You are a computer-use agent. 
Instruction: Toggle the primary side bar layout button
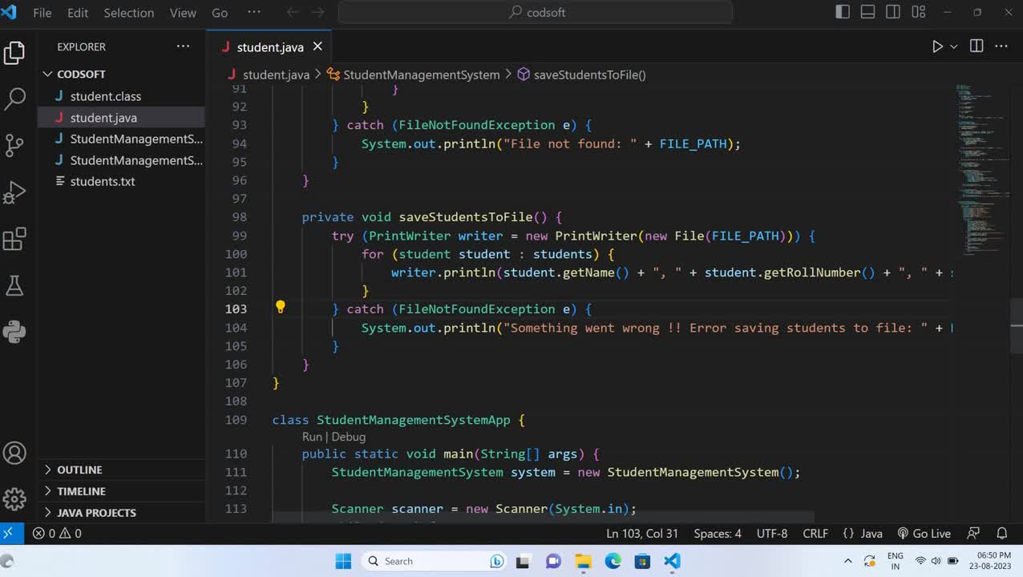click(x=843, y=12)
